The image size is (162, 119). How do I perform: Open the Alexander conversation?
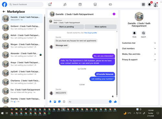pos(22,55)
